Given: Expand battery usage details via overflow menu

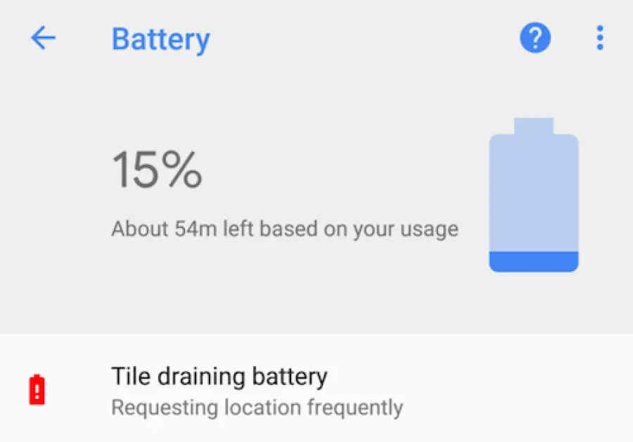Looking at the screenshot, I should click(600, 38).
